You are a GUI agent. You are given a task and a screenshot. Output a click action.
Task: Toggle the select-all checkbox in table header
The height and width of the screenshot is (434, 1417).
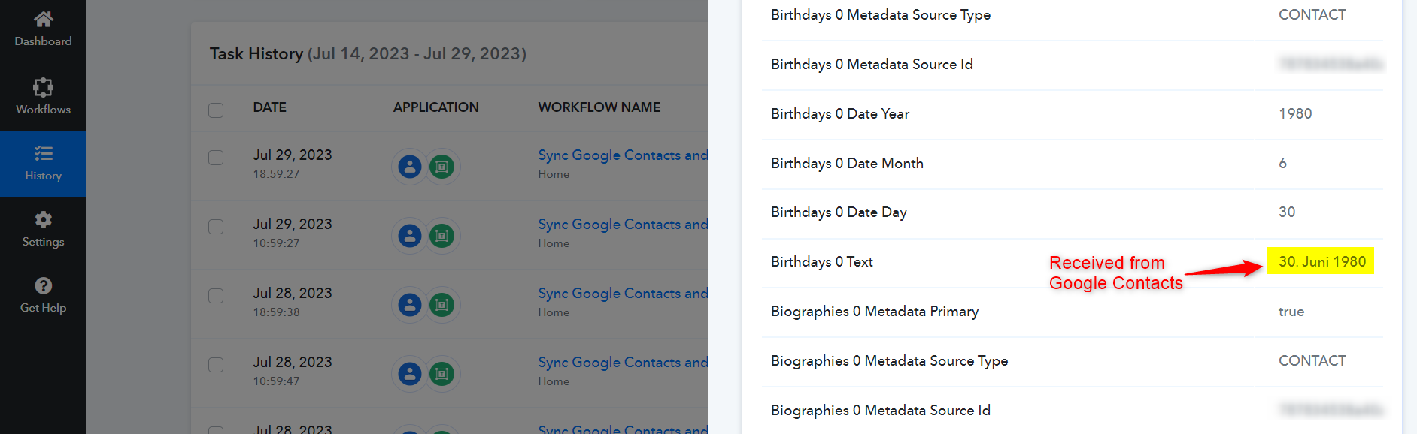(x=216, y=110)
